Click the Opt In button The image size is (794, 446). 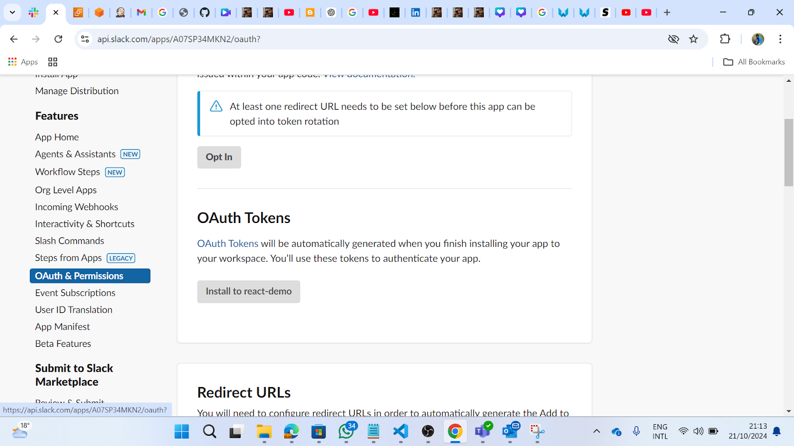coord(219,157)
